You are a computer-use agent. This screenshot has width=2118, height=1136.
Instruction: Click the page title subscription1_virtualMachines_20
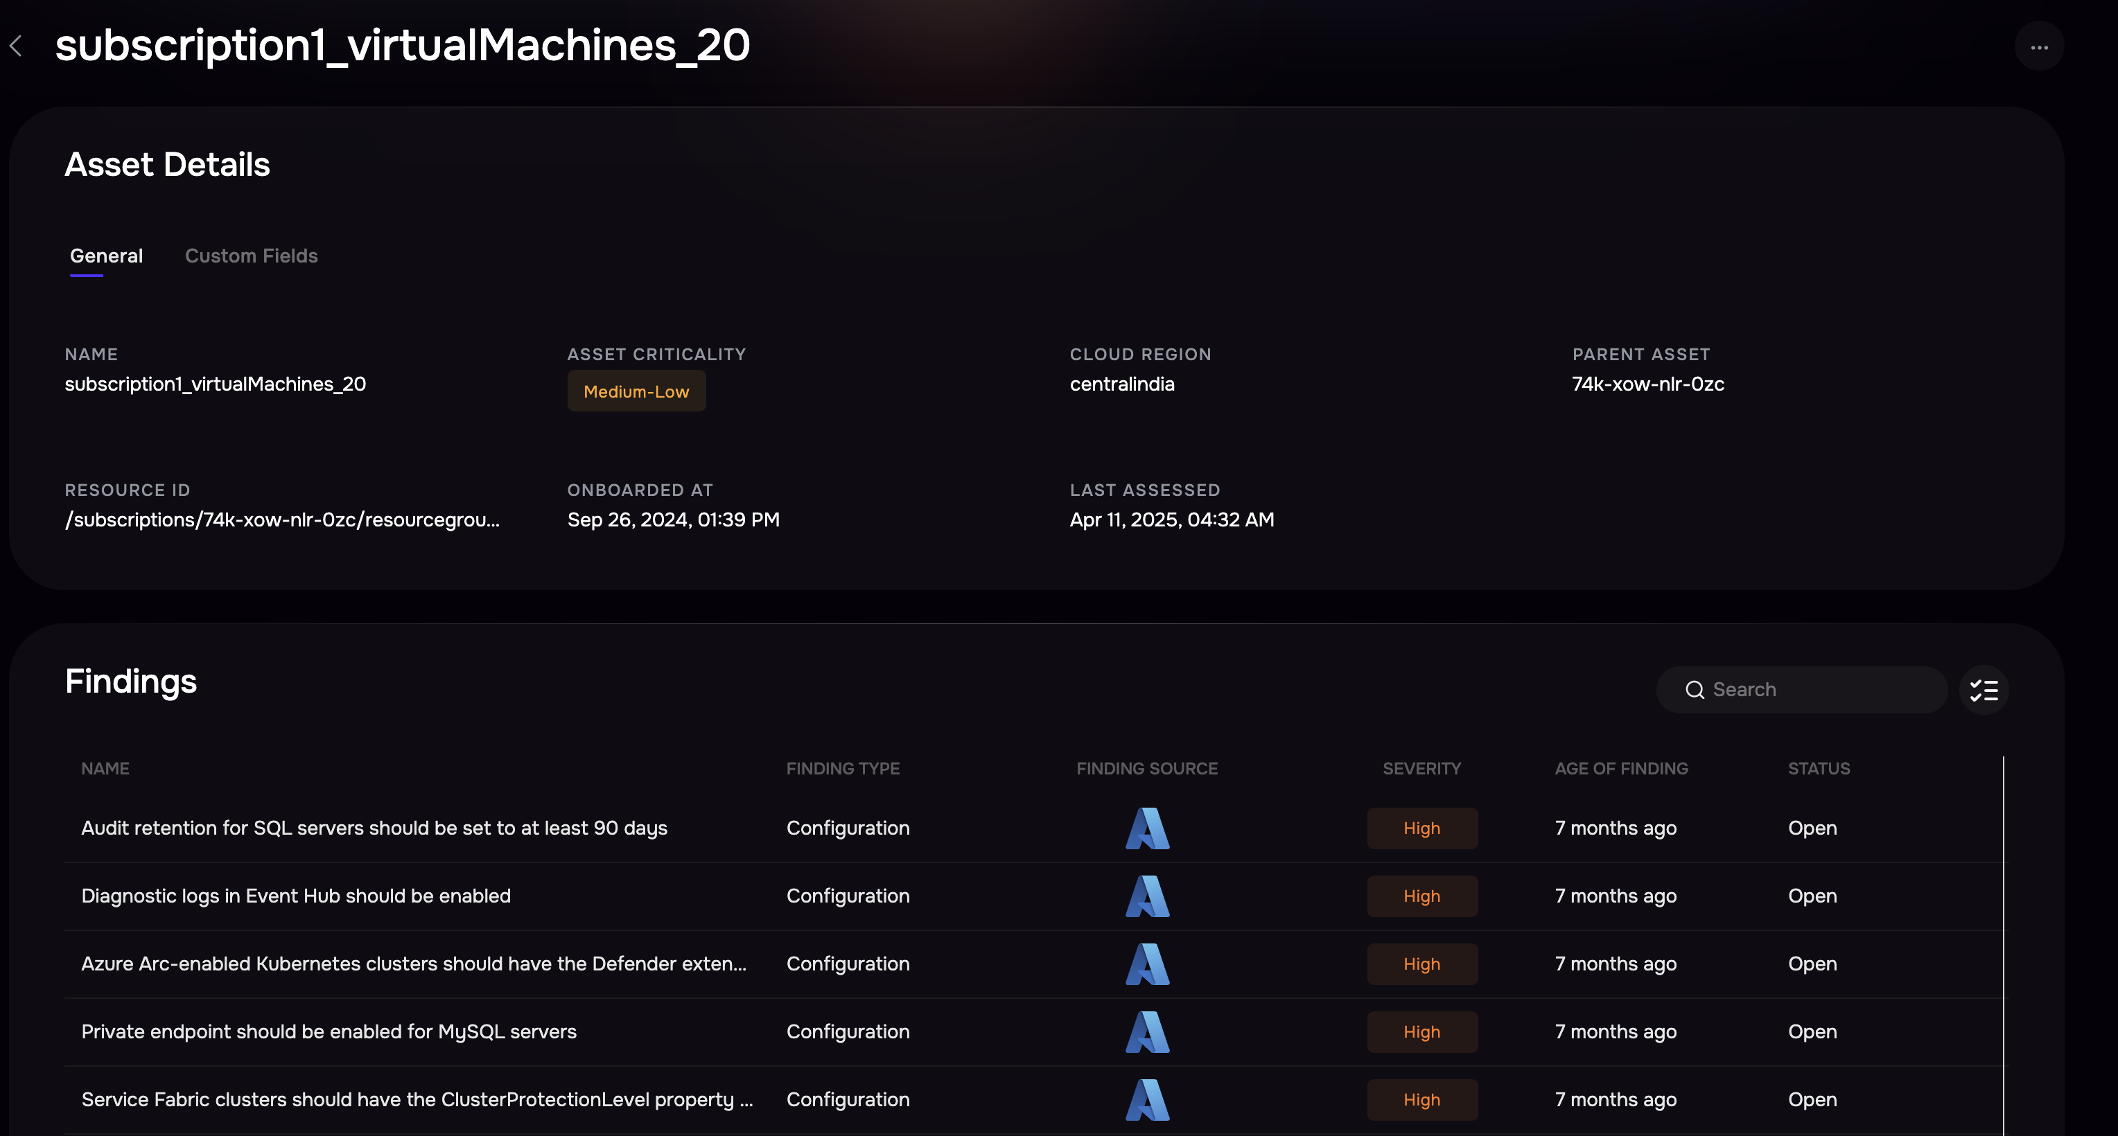pyautogui.click(x=402, y=44)
